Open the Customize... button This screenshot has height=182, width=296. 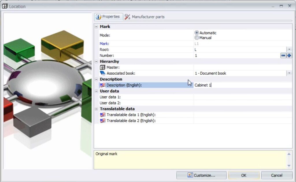[201, 175]
